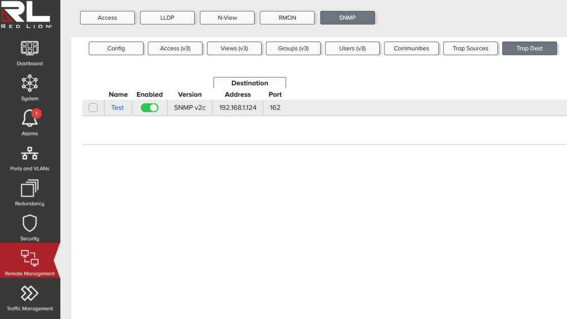View the Alarms panel
Screen dimensions: 567x319
point(29,122)
